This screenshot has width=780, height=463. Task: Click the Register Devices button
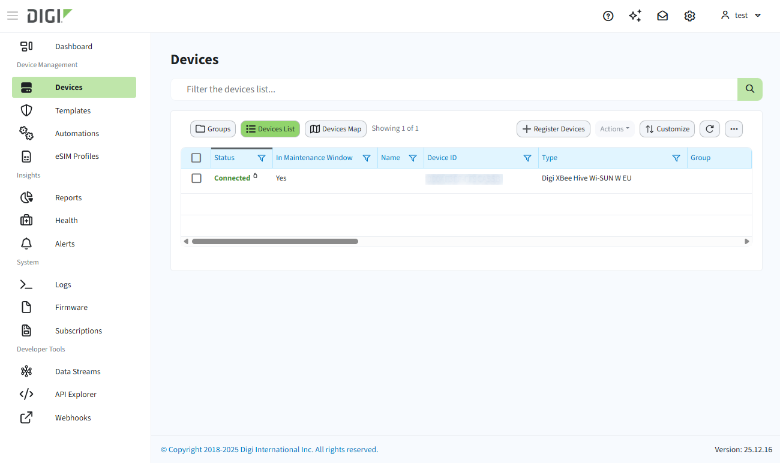(553, 128)
